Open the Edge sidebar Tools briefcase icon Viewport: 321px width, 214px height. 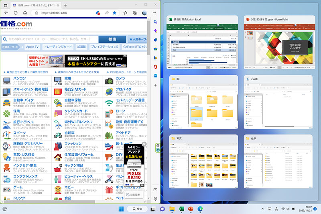click(155, 49)
